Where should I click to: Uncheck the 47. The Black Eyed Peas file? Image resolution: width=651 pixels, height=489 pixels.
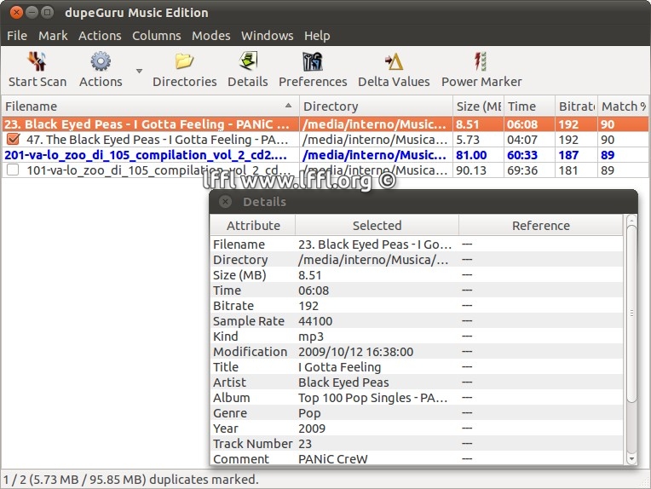(x=13, y=140)
